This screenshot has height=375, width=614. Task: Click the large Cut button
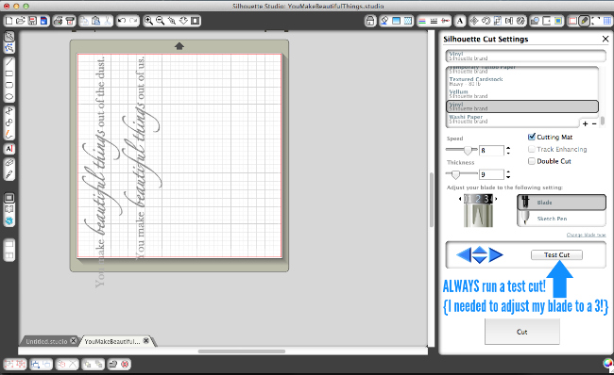(x=522, y=332)
